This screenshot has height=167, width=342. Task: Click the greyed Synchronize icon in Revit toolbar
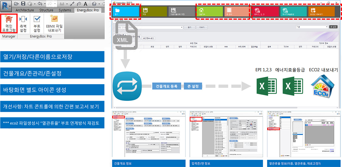(30, 4)
